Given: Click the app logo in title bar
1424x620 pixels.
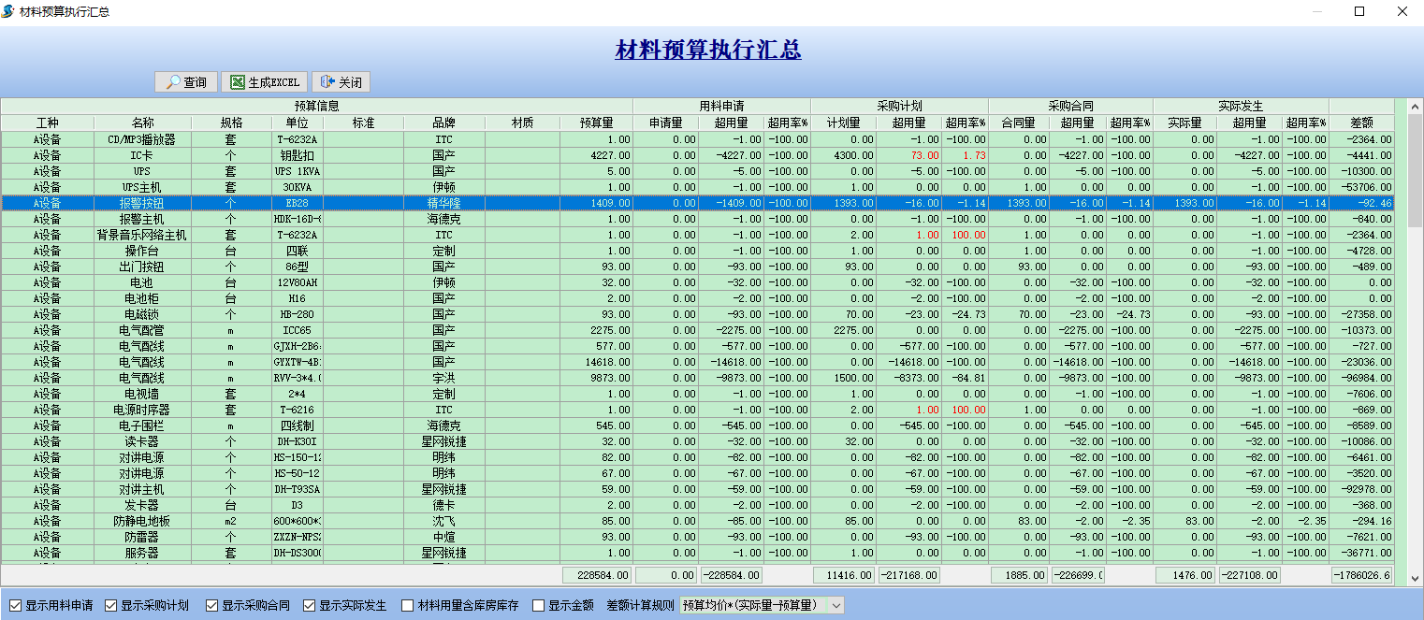Looking at the screenshot, I should click(8, 11).
